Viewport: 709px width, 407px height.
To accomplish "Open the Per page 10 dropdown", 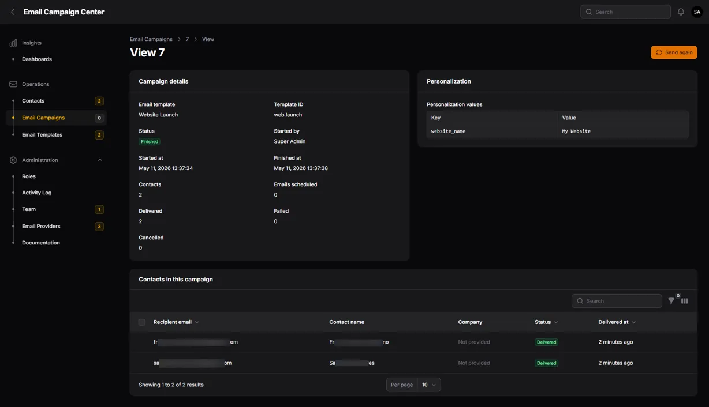I will (x=429, y=385).
